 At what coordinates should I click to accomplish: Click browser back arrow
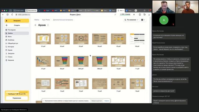coord(3,15)
